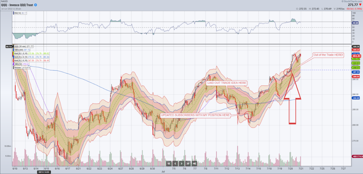Click the 7/27 date on time axis

(x=343, y=169)
